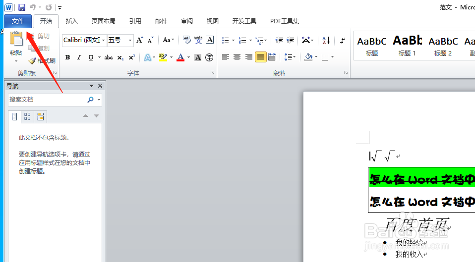Screen dimensions: 475x262
Task: Open the highlight color dropdown arrow
Action: click(171, 57)
